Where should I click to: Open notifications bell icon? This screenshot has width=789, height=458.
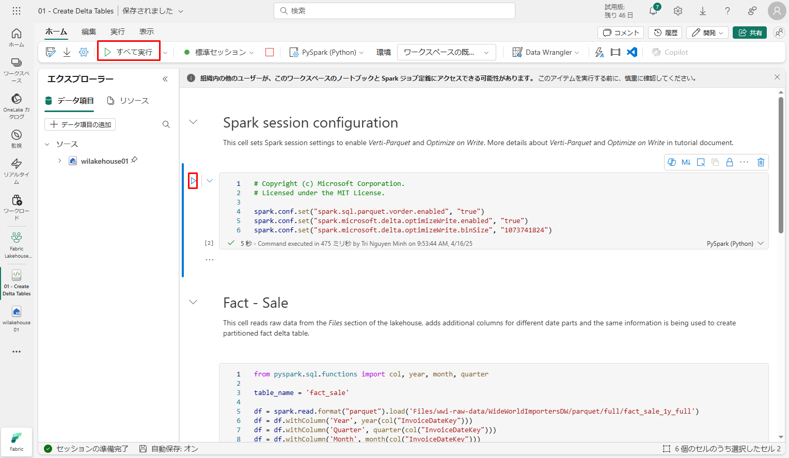point(653,11)
